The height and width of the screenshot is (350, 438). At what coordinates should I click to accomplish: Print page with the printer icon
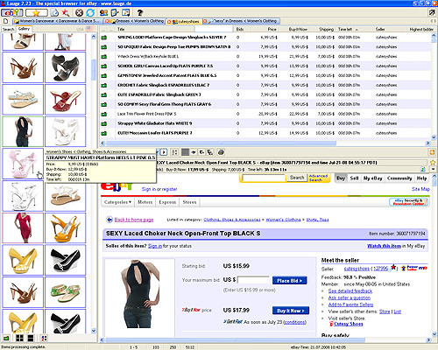pos(221,152)
